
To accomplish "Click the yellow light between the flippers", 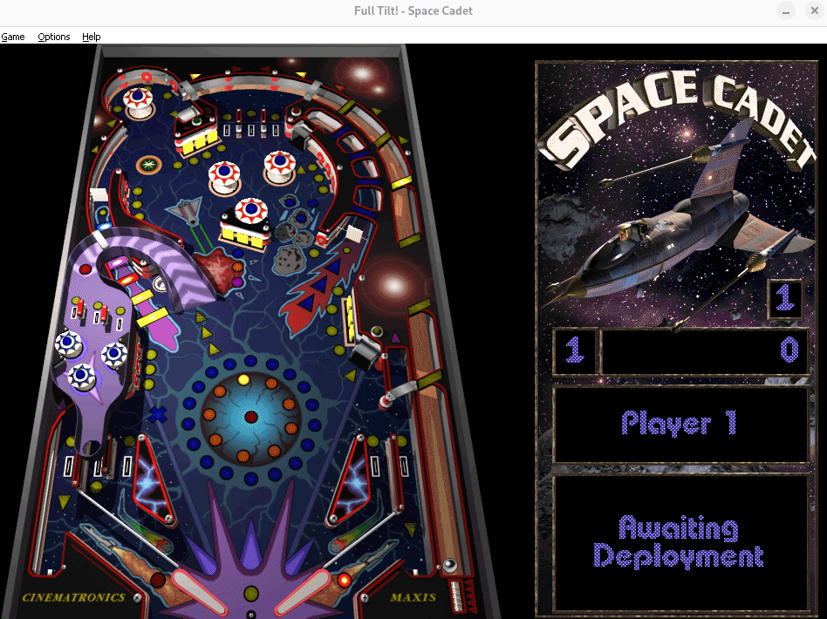I will pos(251,593).
